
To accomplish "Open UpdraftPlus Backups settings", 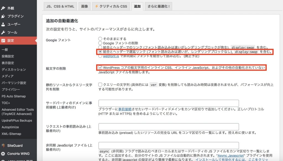I will coord(17,120).
